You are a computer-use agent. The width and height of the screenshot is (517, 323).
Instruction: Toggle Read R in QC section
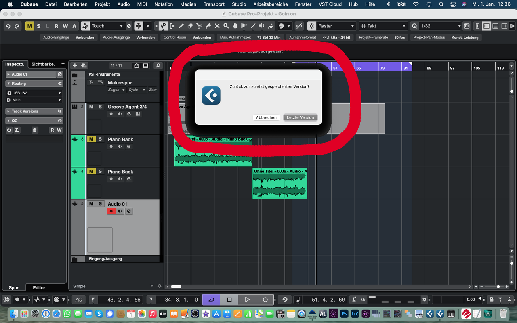(x=52, y=130)
